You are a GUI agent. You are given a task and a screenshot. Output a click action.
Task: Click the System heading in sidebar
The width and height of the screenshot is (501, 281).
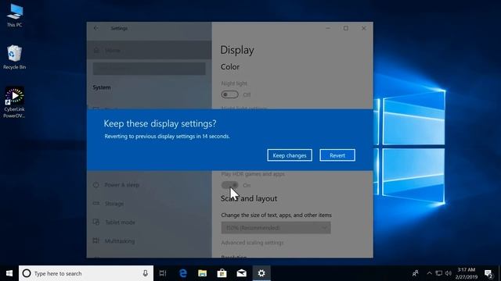pyautogui.click(x=102, y=87)
